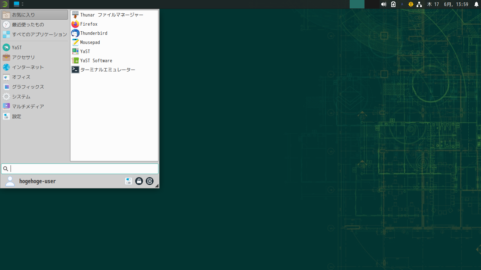
Task: Lock the screen with padlock button
Action: [x=139, y=181]
